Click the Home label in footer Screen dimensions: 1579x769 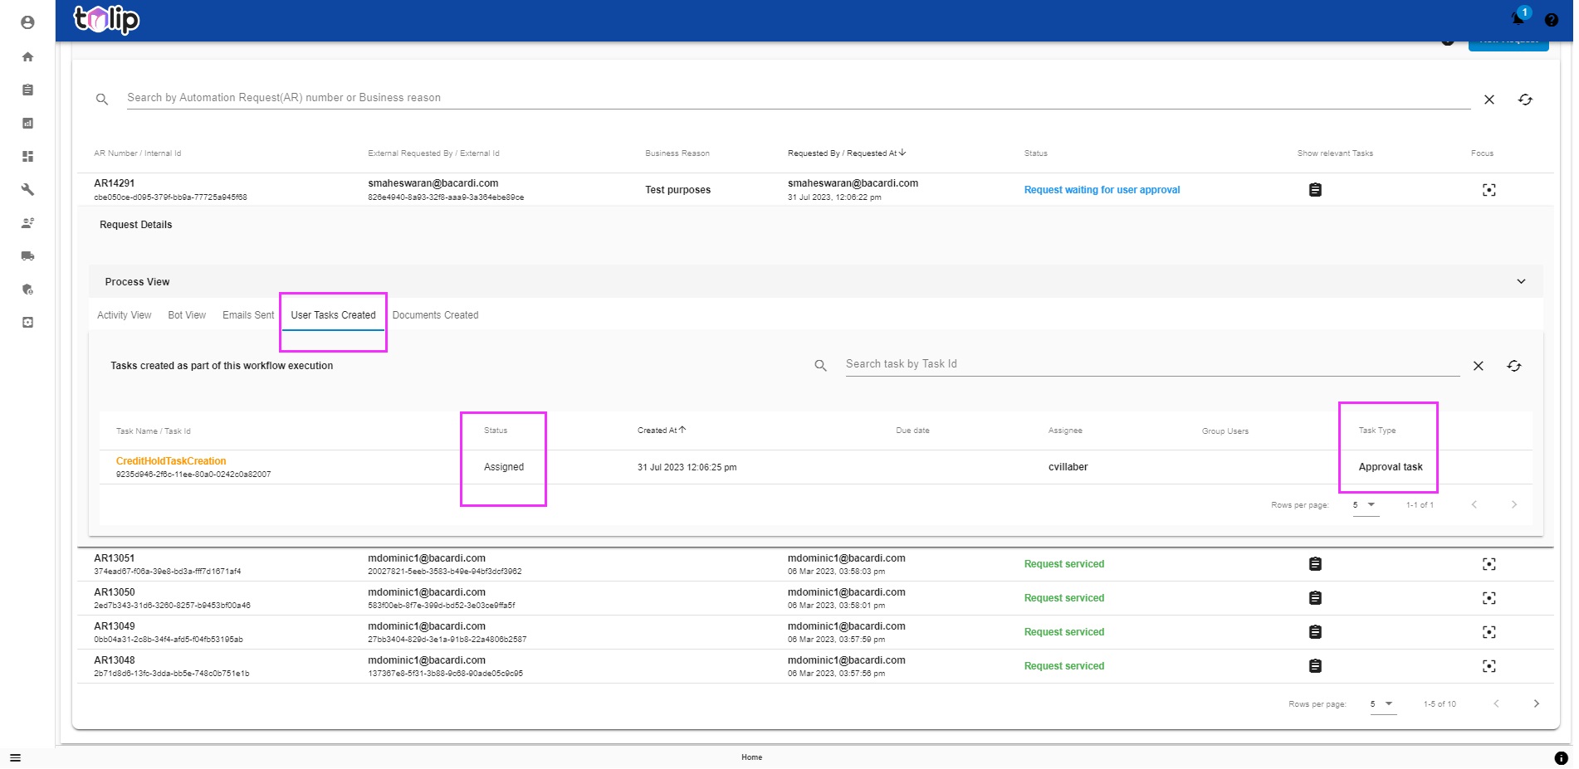point(752,757)
